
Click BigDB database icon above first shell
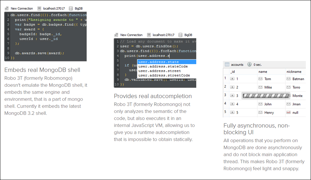tap(71, 8)
